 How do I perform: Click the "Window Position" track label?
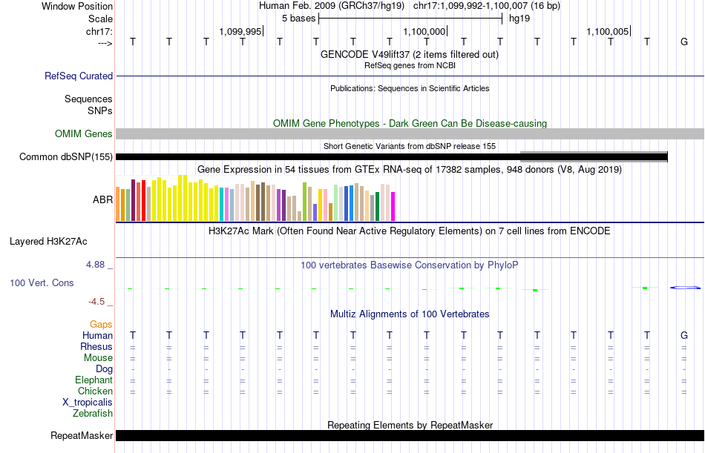77,6
